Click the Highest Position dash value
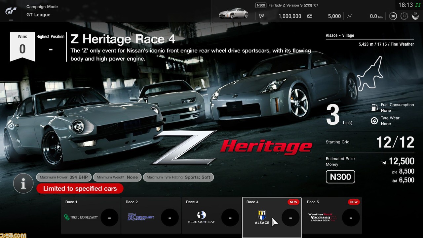 [x=51, y=49]
